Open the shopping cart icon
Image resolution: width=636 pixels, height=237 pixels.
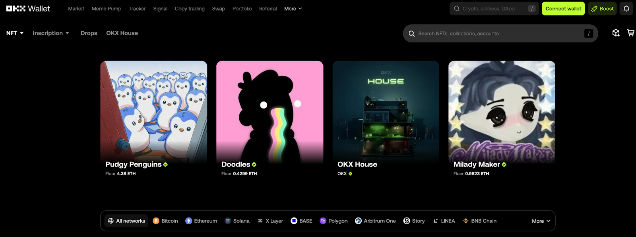tap(630, 33)
